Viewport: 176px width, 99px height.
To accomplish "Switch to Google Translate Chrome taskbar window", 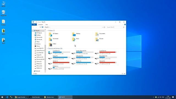I will click(x=21, y=97).
